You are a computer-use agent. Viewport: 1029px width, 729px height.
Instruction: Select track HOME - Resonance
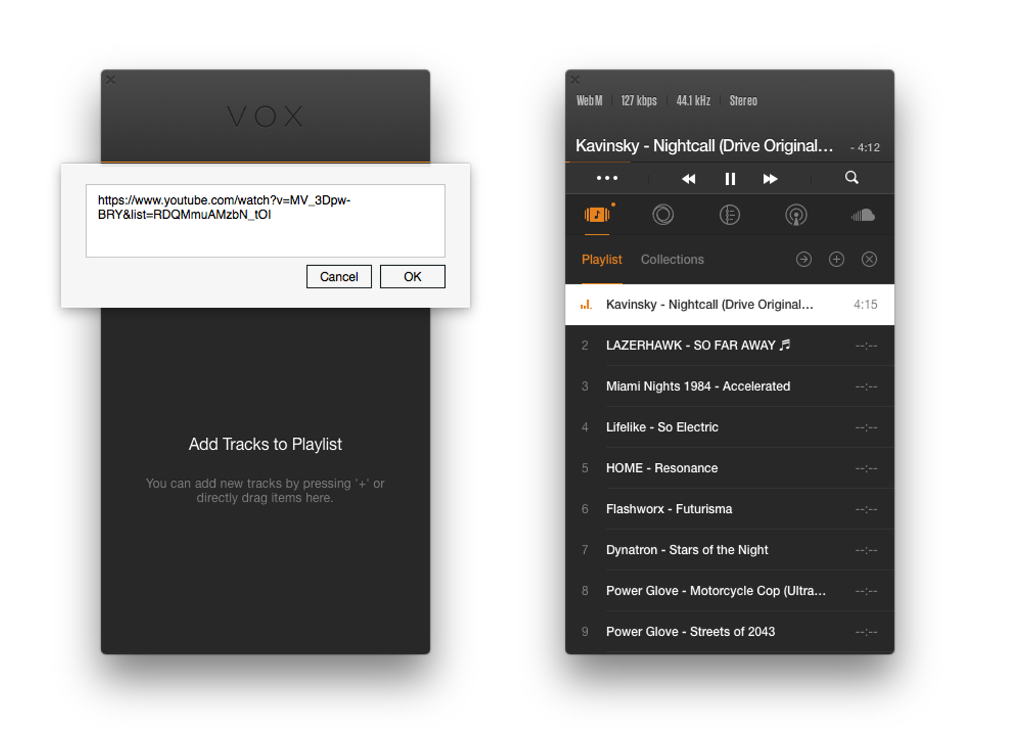click(x=730, y=468)
